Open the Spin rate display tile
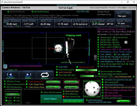The width and height of the screenshot is (137, 106). (x=123, y=15)
